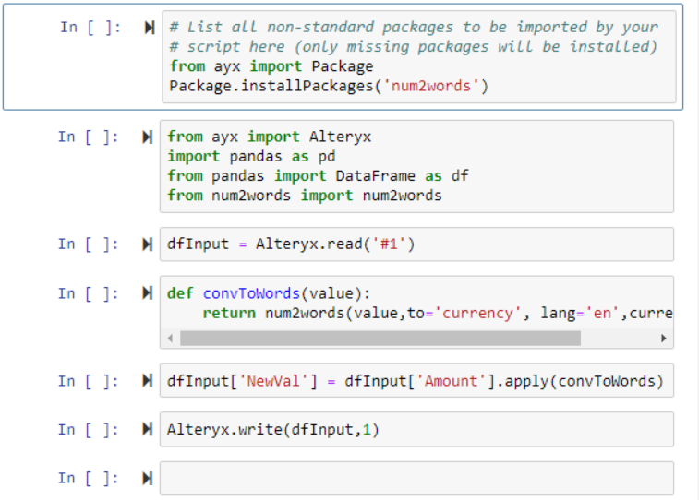Run the Alteryx.read cell
The height and width of the screenshot is (500, 699).
coord(146,244)
